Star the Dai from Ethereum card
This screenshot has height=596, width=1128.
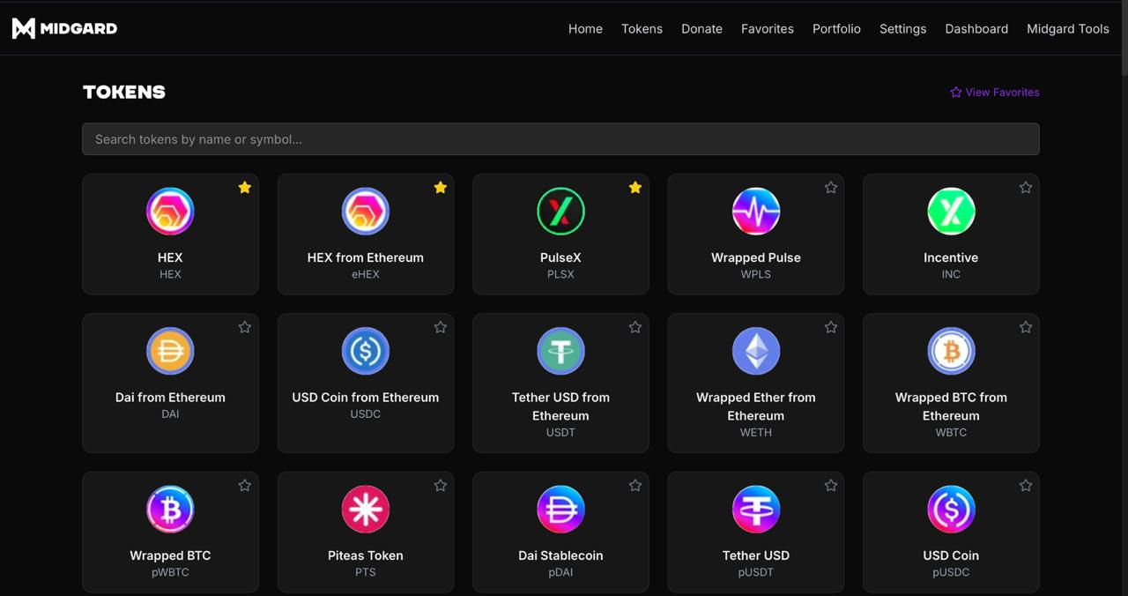point(245,327)
